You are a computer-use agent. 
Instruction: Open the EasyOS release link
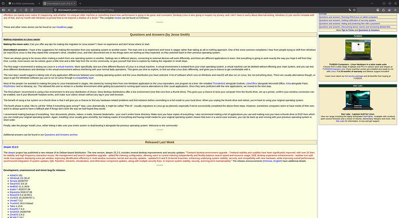[14, 209]
